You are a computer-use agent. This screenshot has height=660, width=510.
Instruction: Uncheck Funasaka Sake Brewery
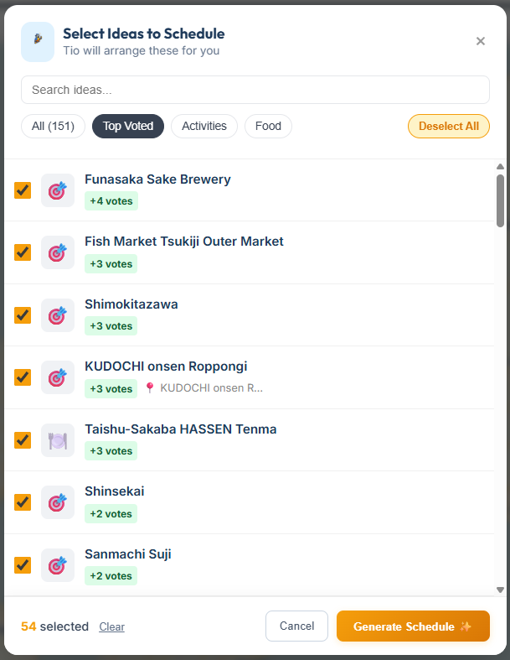tap(23, 190)
